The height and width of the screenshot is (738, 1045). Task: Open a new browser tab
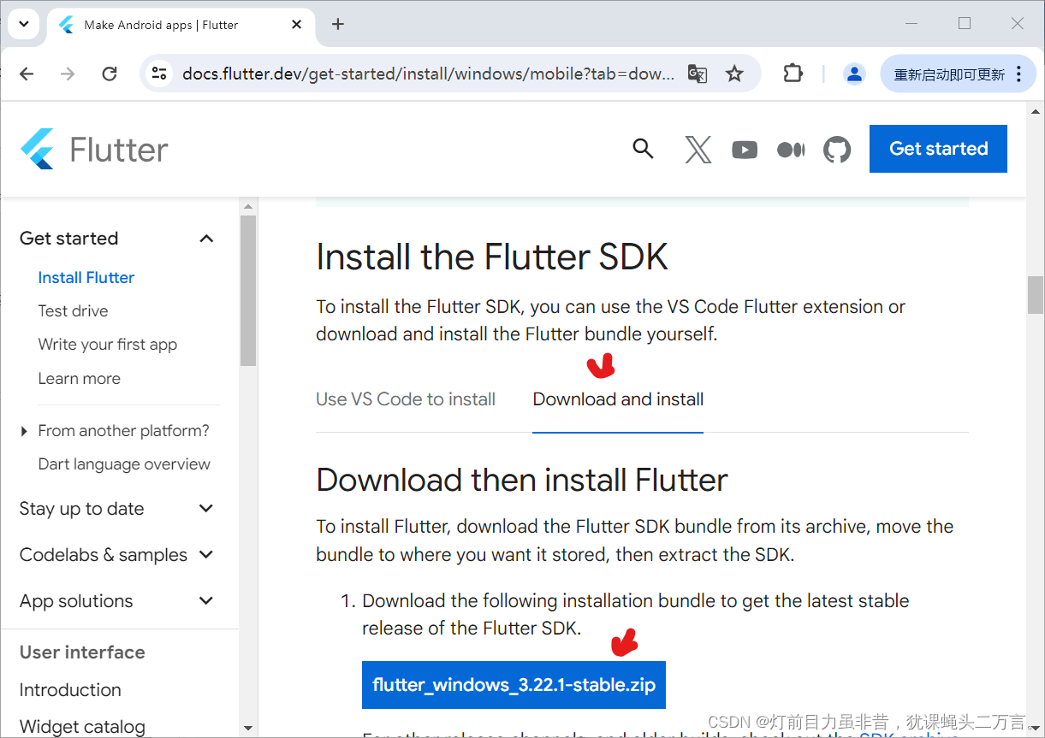point(338,25)
